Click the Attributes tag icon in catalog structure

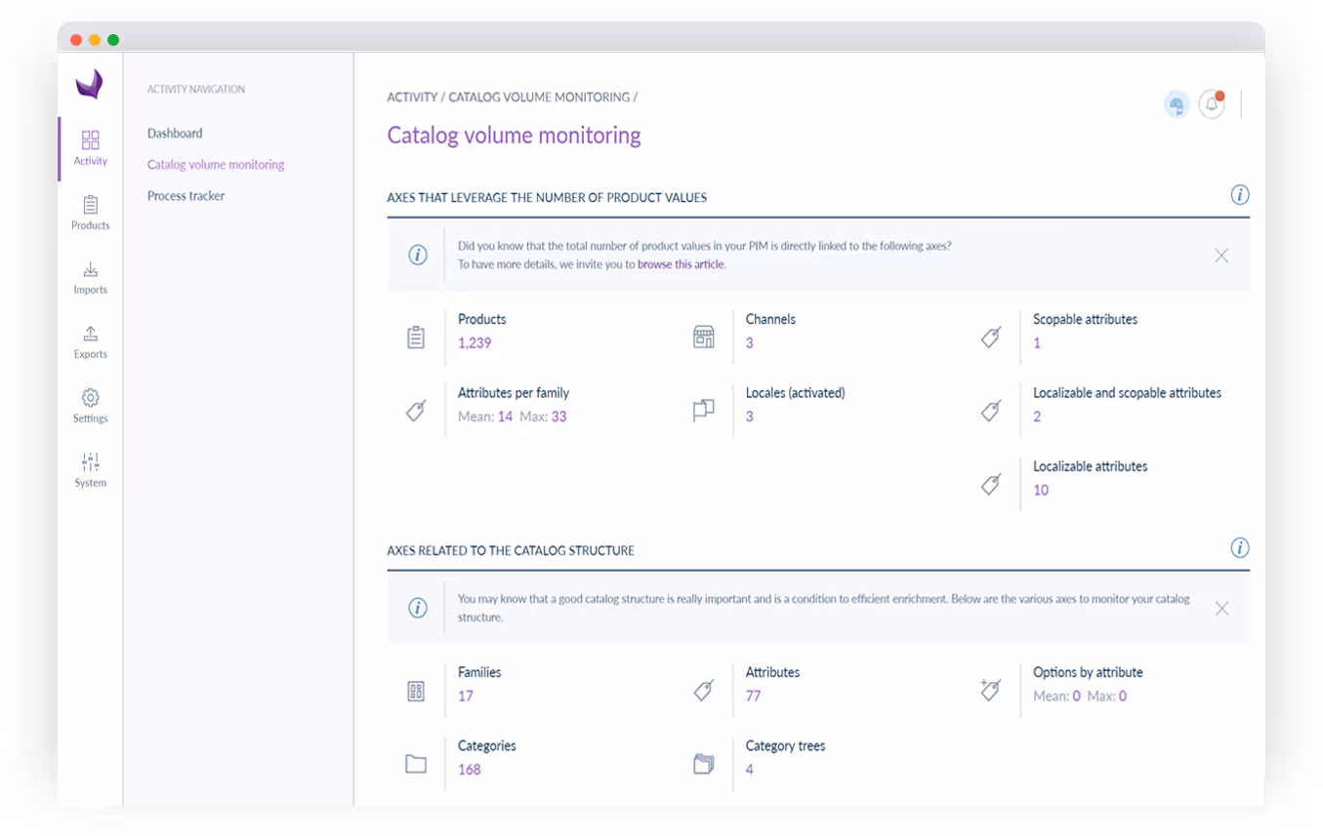coord(704,691)
